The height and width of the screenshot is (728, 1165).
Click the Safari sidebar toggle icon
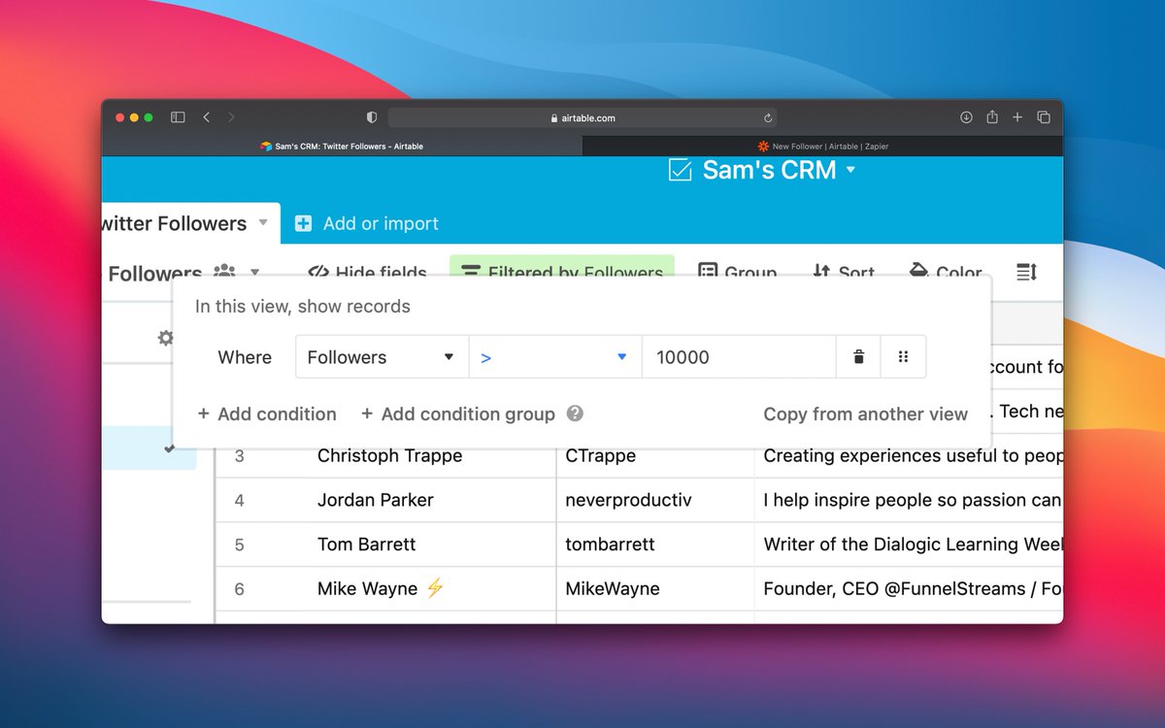178,117
